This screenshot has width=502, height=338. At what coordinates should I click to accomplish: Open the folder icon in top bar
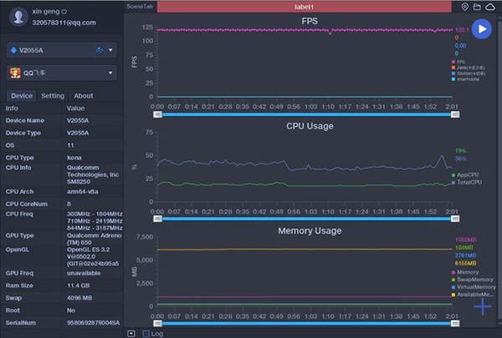(x=478, y=7)
